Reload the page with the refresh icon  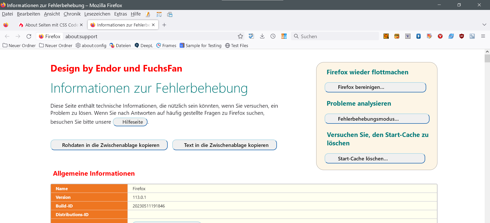point(29,36)
